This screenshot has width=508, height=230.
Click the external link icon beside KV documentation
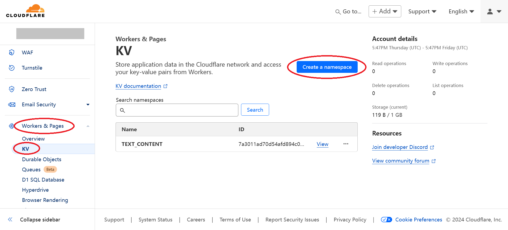point(165,86)
